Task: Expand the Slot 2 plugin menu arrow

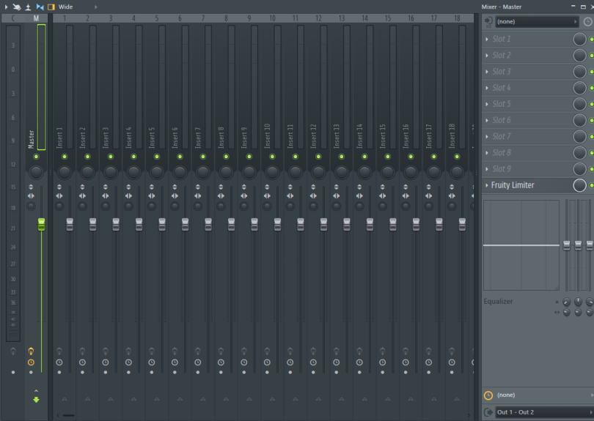Action: (x=487, y=56)
